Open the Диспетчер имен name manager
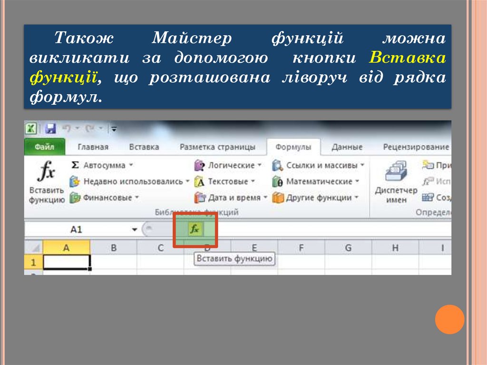 (396, 183)
